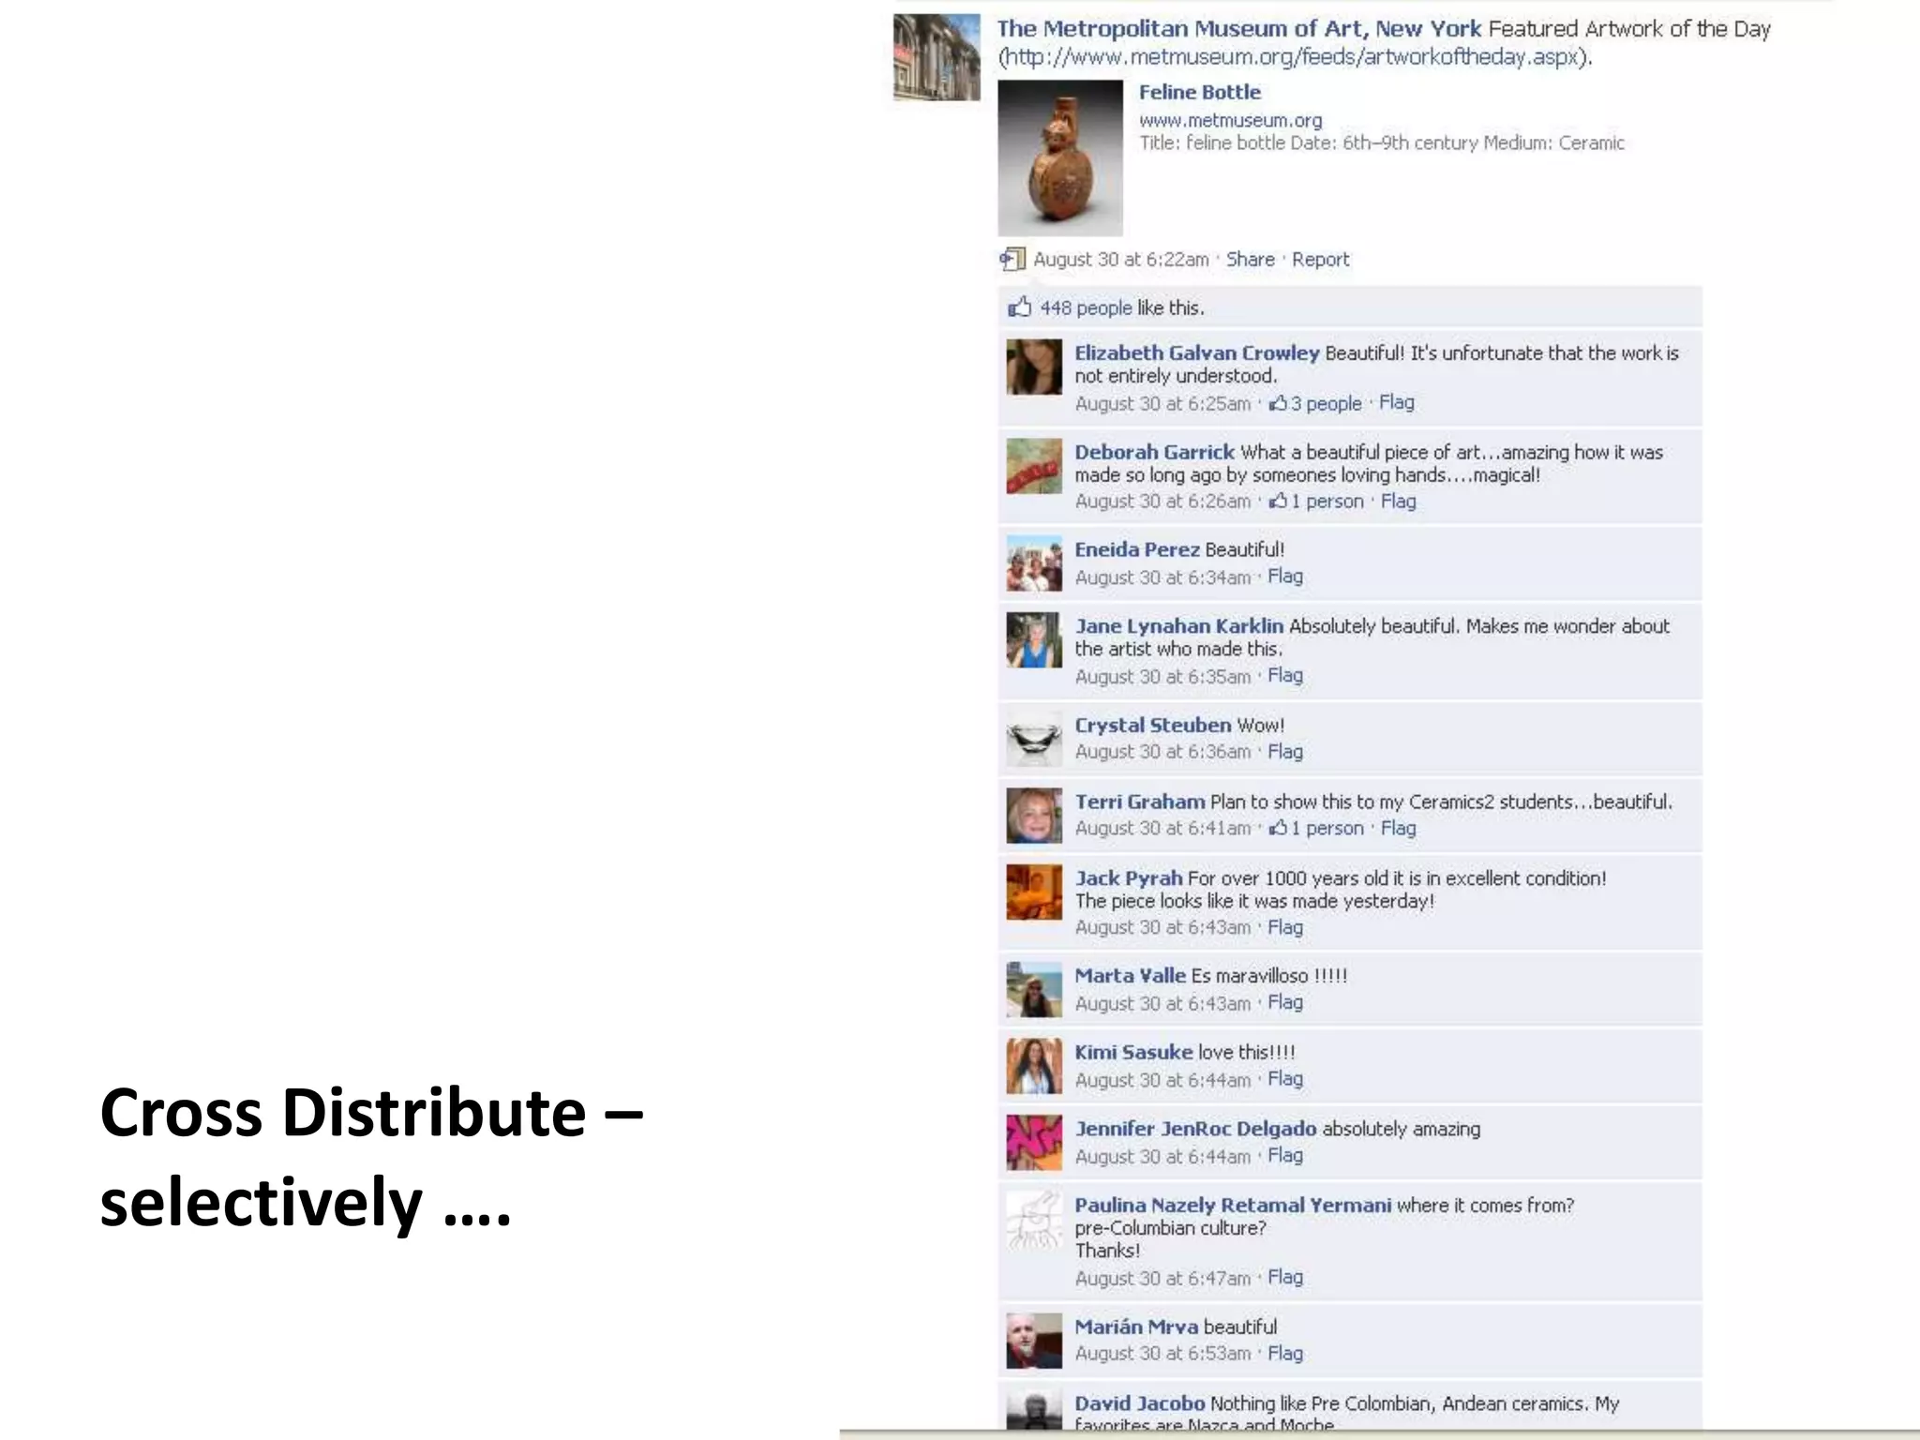Open Jennifer JenRoc Delgado's avatar
The height and width of the screenshot is (1440, 1920).
[1034, 1143]
